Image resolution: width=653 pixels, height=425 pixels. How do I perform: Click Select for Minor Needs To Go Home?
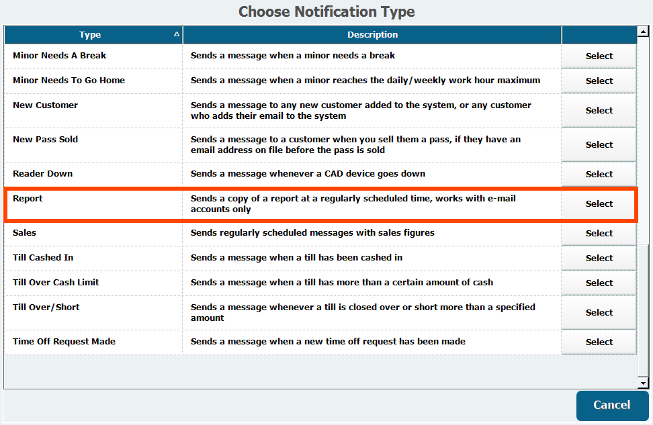[599, 81]
